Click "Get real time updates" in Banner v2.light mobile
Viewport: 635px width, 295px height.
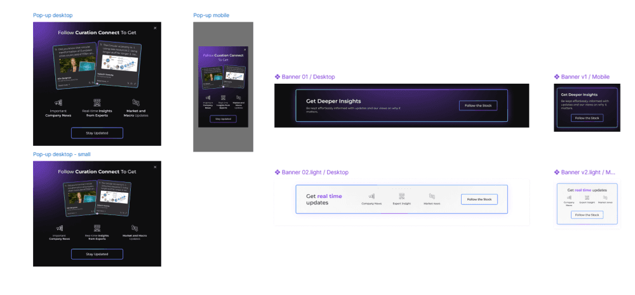point(587,190)
